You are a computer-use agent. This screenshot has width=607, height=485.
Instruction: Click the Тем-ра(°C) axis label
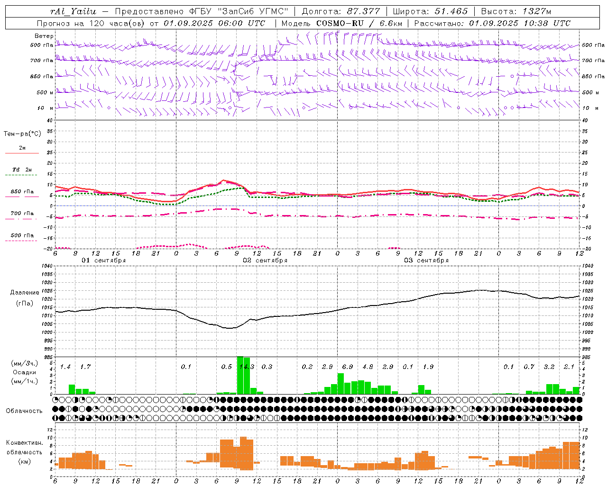point(22,134)
